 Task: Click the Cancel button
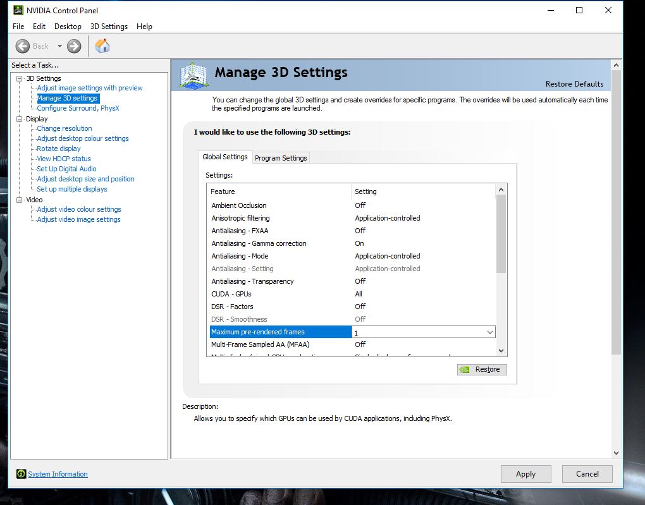pos(587,474)
